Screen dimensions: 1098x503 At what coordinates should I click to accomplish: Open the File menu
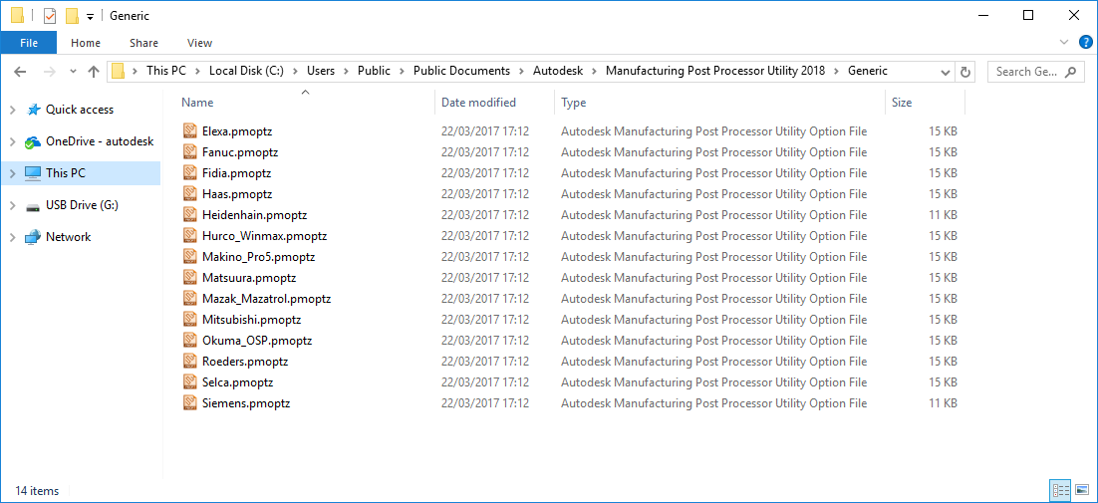tap(29, 43)
